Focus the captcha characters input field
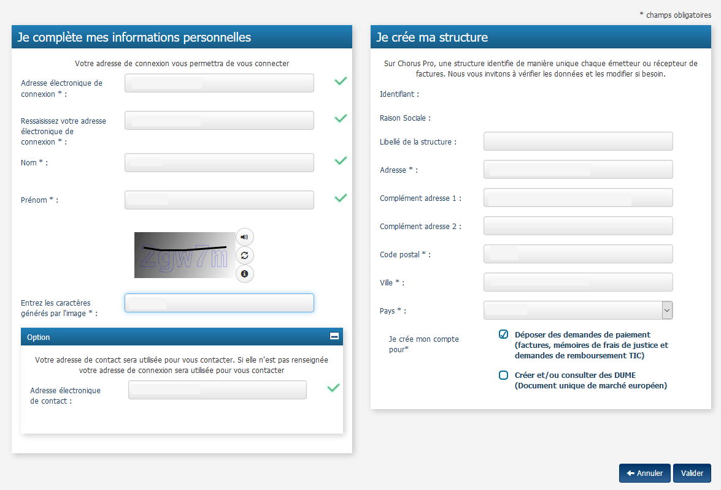 point(219,303)
